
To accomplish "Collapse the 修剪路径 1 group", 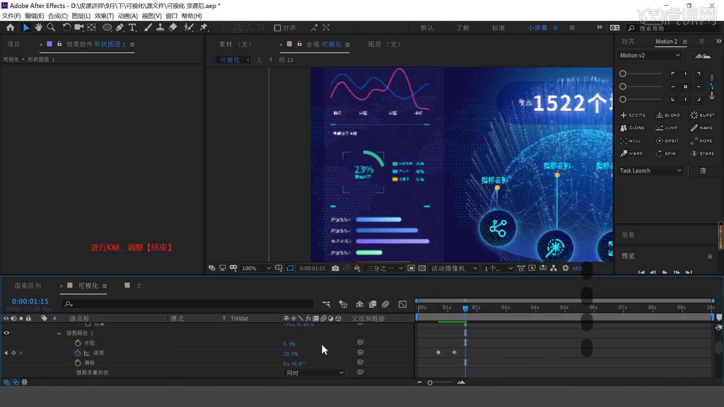I will pos(59,334).
